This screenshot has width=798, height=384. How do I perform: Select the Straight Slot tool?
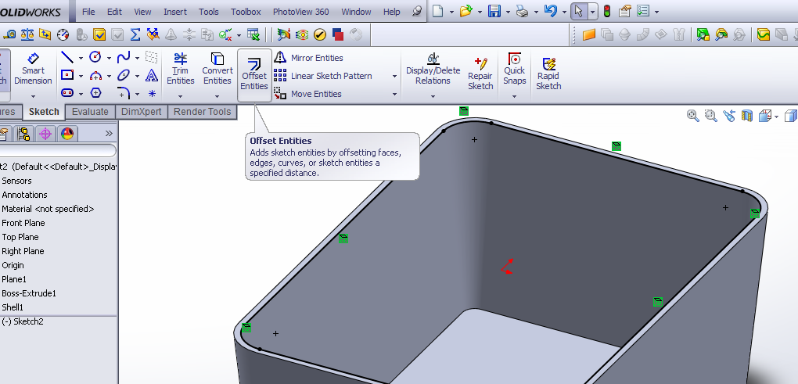(66, 93)
